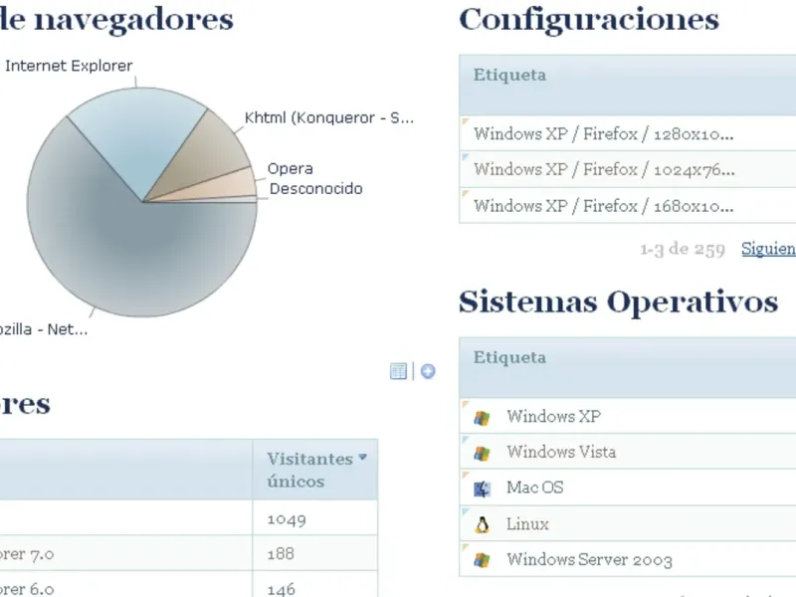The image size is (796, 597).
Task: Click the 1049 visitors value
Action: click(x=287, y=519)
